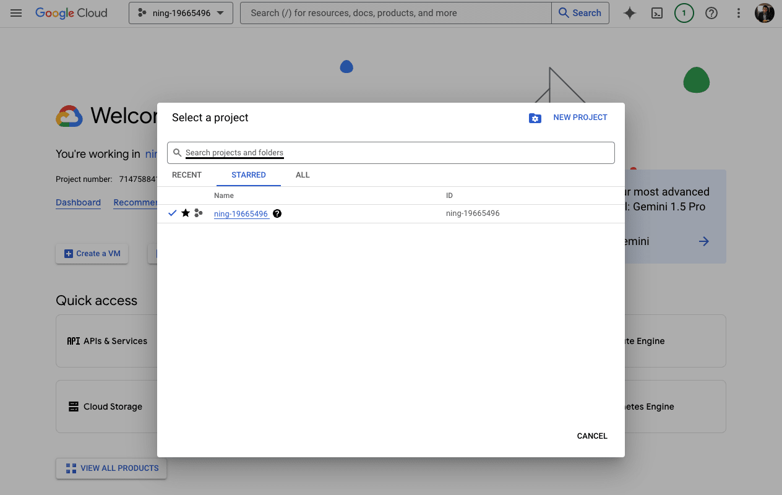Open the ning-19665496 project picker dropdown
The image size is (782, 495).
(x=181, y=13)
